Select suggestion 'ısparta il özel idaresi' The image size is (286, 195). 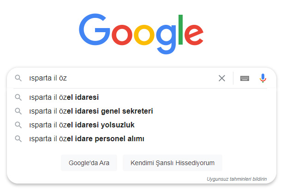(64, 97)
